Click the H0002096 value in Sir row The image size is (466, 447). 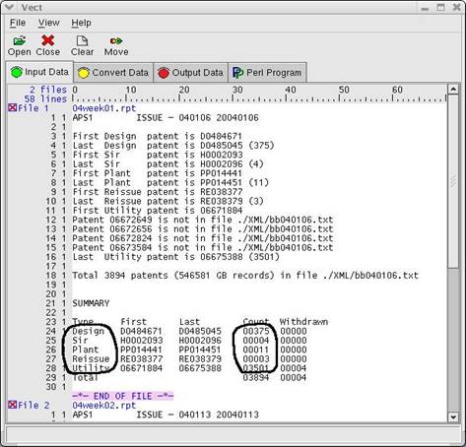tap(200, 340)
